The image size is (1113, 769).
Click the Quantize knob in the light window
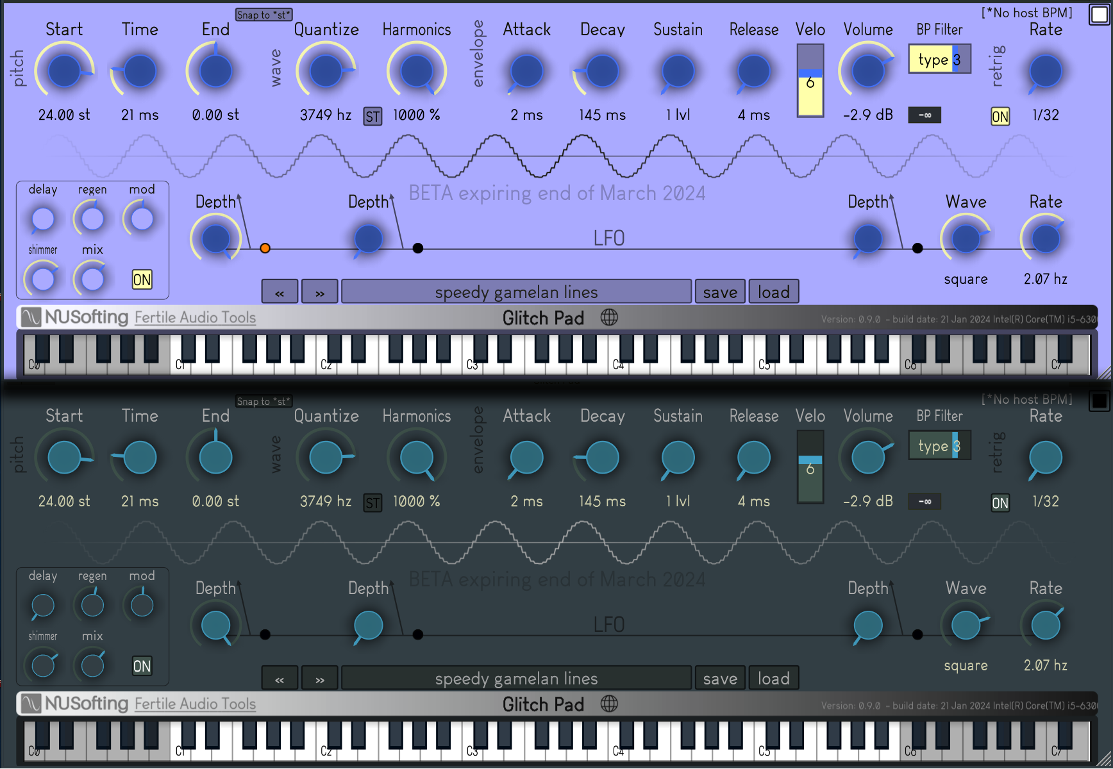coord(326,70)
